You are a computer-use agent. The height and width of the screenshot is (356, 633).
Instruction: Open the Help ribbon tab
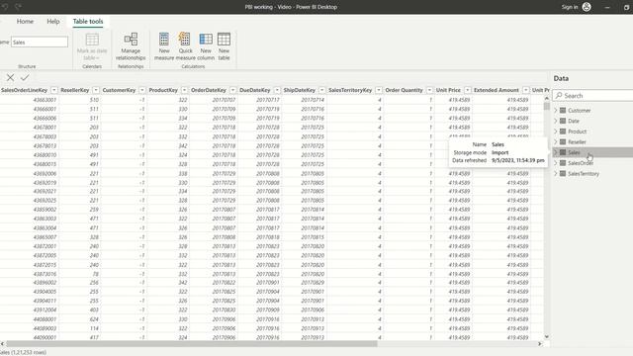click(x=52, y=22)
